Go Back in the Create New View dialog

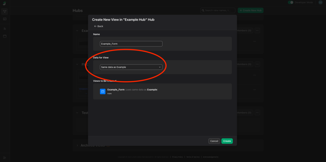point(99,26)
